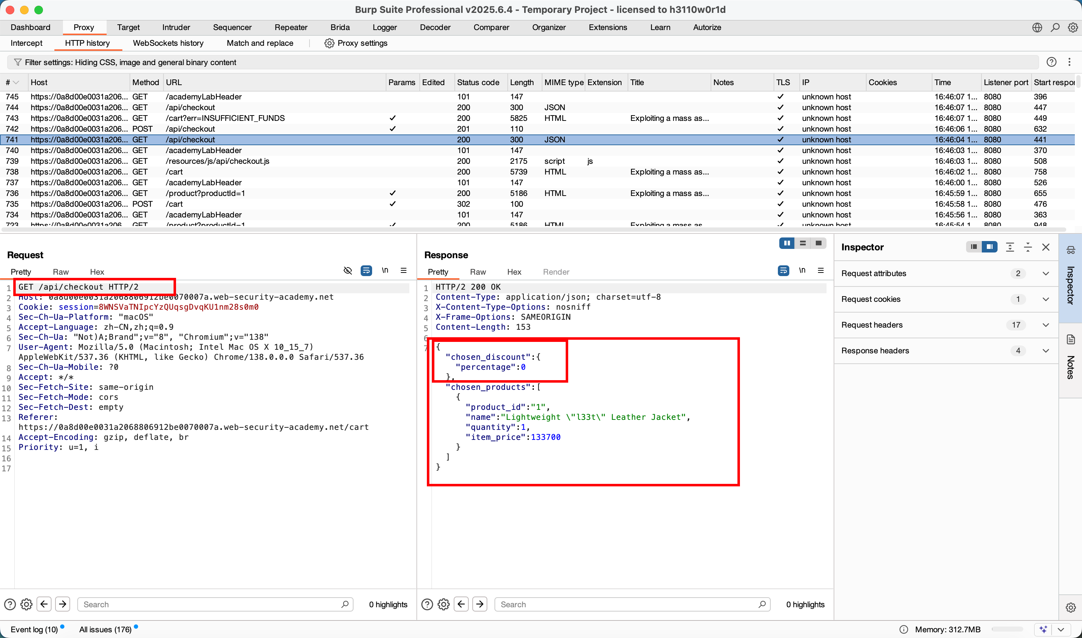Toggle non-printable \n characters in Request
Viewport: 1082px width, 638px height.
385,270
